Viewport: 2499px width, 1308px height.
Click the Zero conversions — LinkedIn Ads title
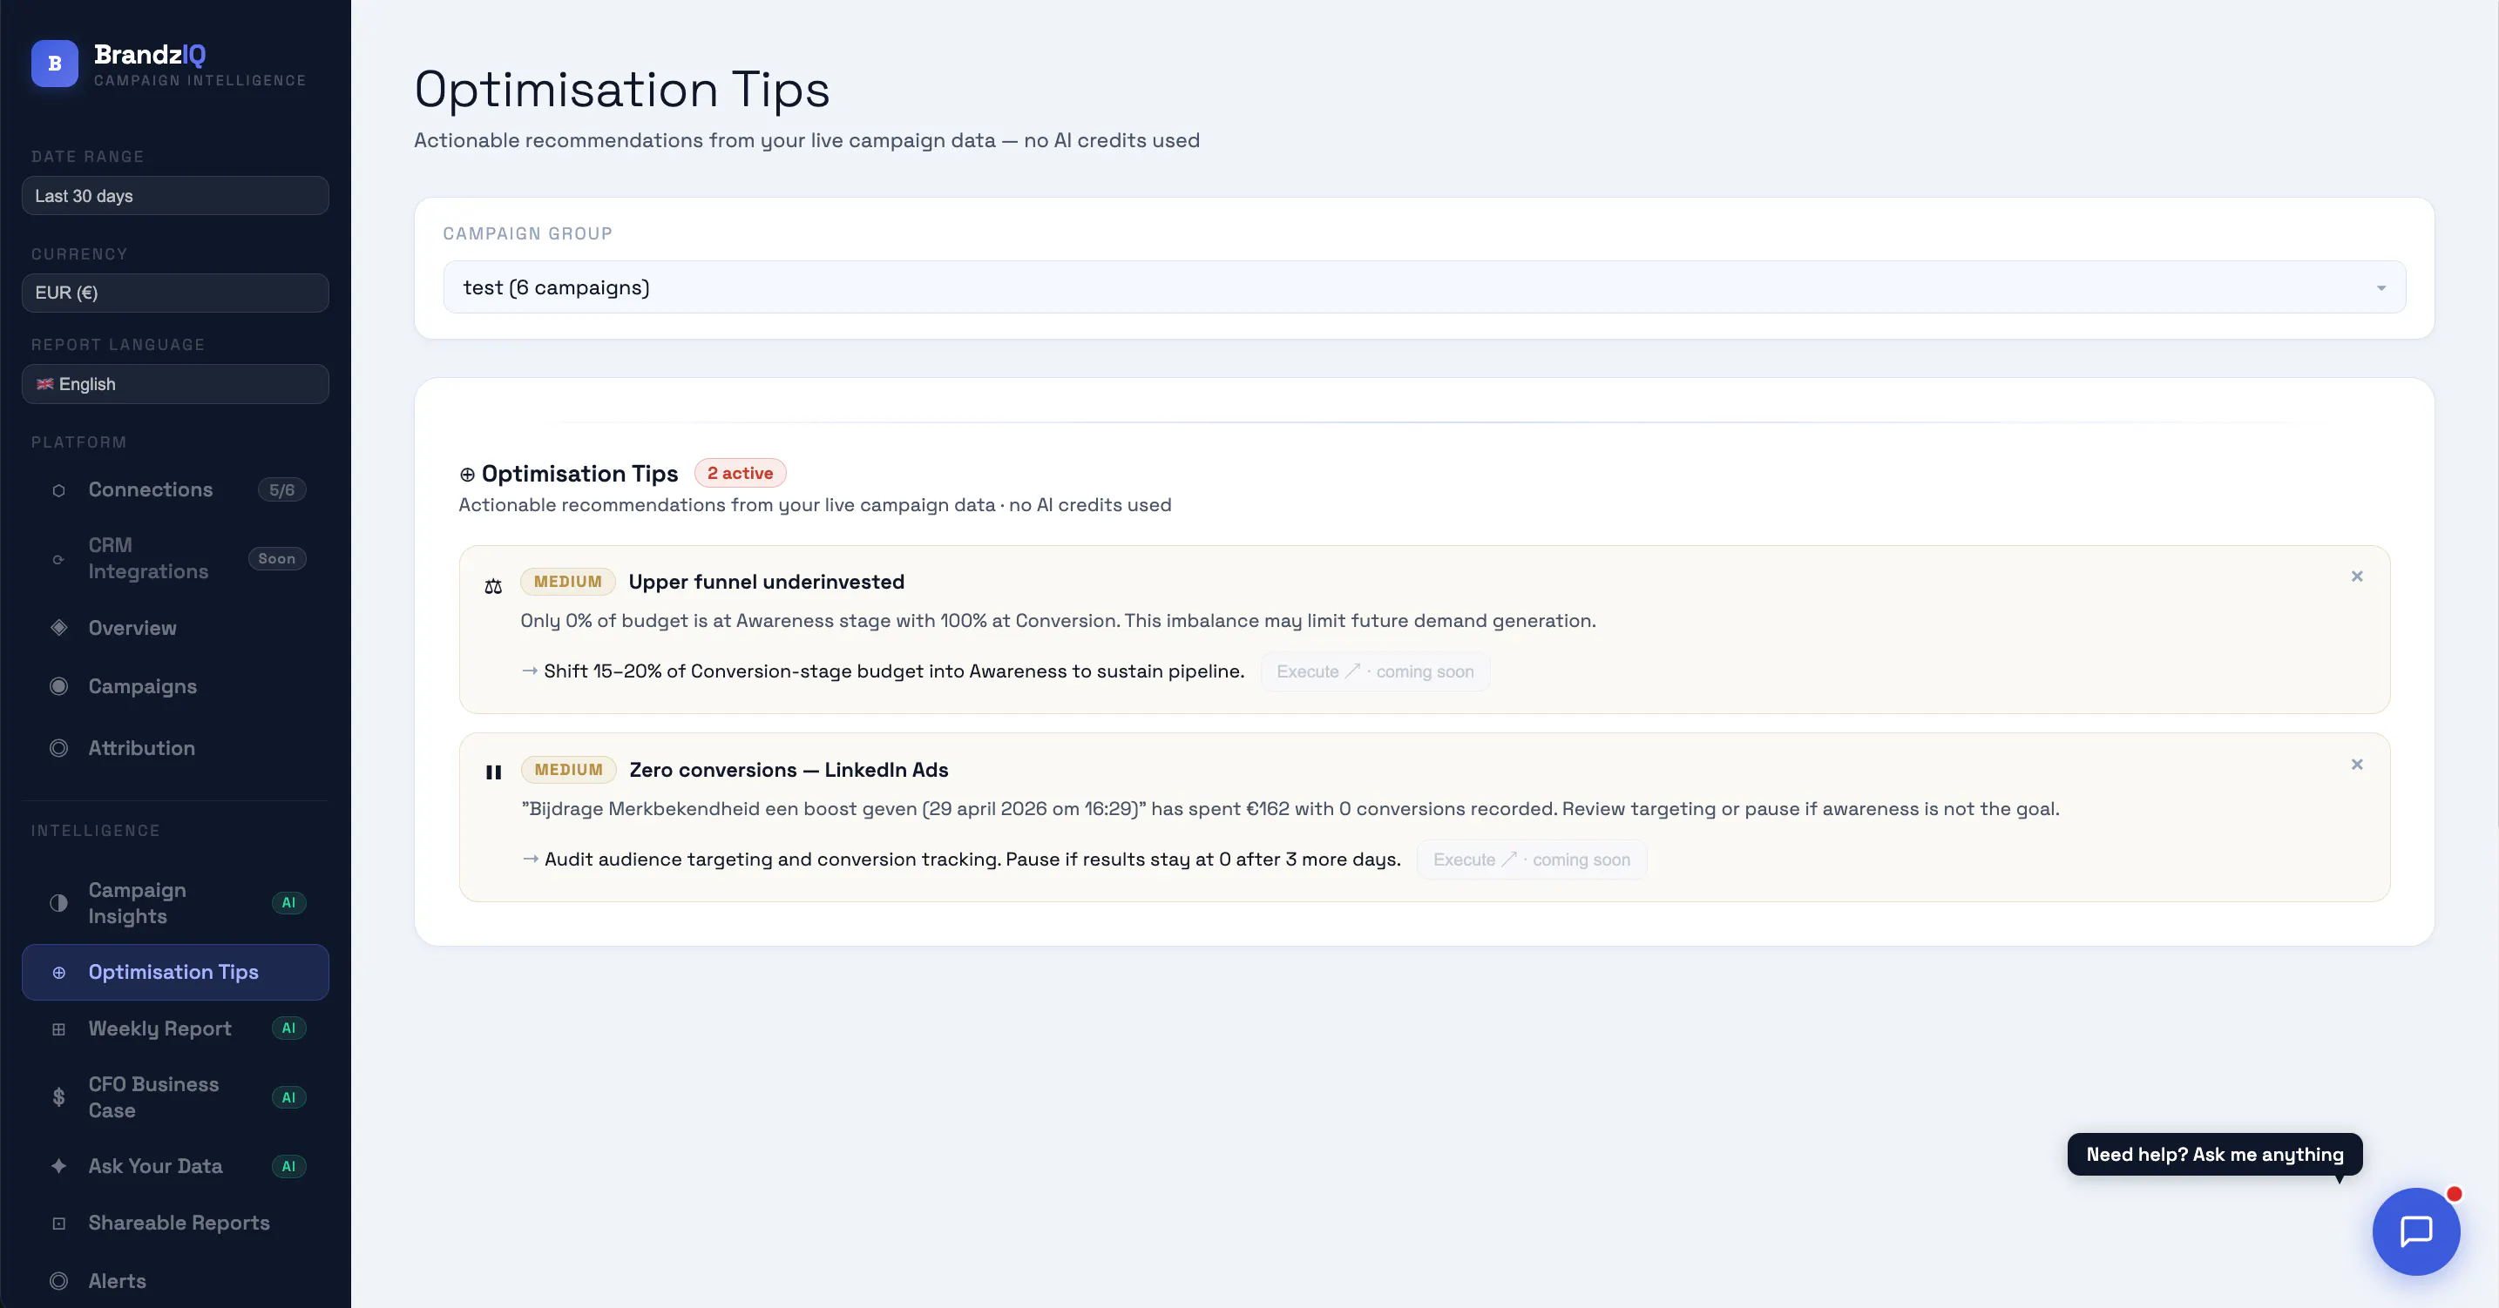click(x=789, y=770)
